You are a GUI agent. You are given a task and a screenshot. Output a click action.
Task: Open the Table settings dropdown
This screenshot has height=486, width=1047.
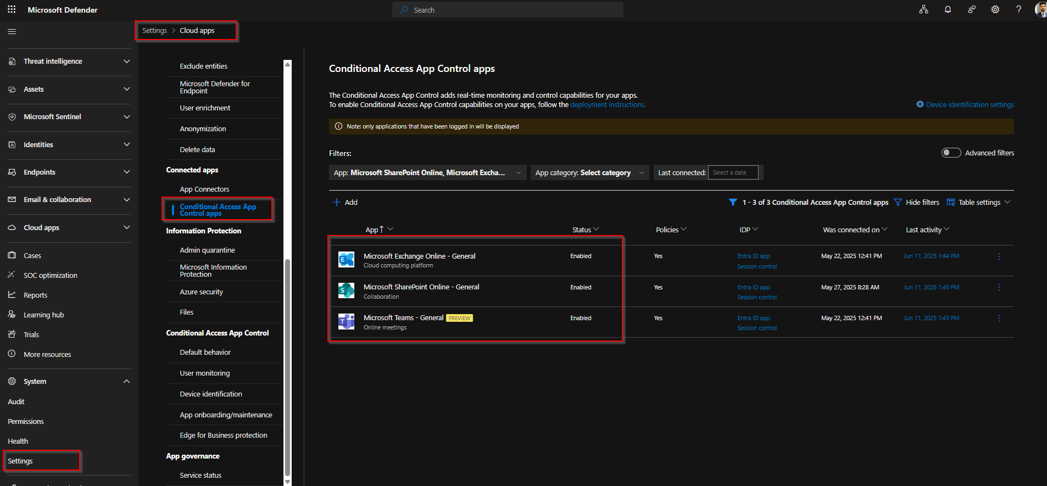point(979,203)
